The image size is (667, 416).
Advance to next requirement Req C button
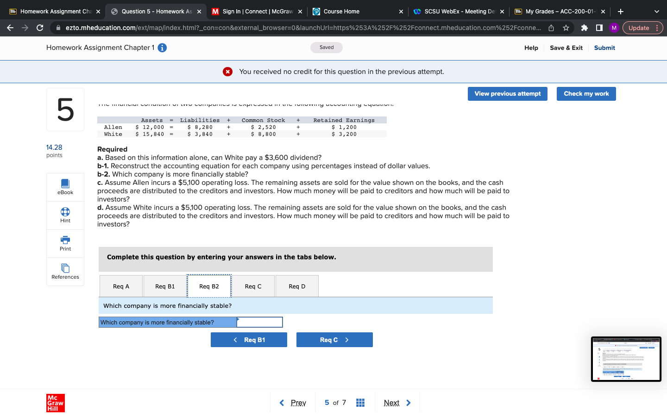tap(334, 340)
